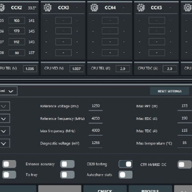Enable the Enhance accuracy toggle
This screenshot has width=192, height=192.
point(67,164)
